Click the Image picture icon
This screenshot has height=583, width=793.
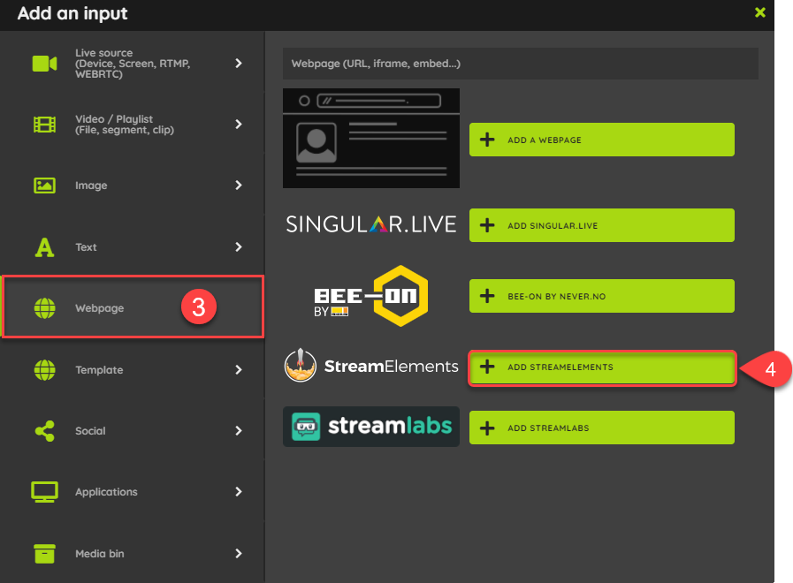pyautogui.click(x=44, y=185)
